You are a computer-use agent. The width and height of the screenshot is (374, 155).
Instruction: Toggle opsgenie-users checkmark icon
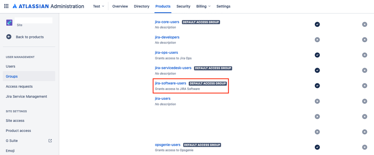[x=317, y=147]
